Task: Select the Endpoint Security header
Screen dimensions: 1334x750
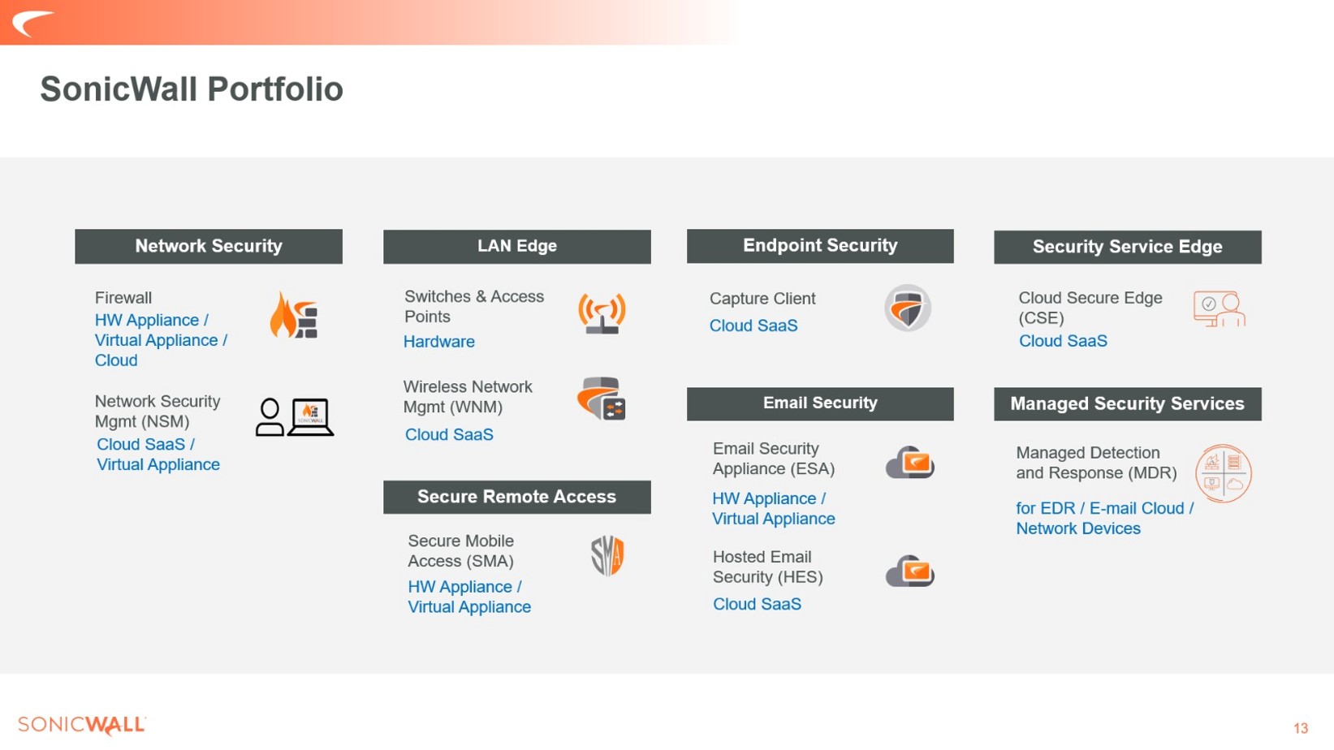Action: click(x=820, y=245)
